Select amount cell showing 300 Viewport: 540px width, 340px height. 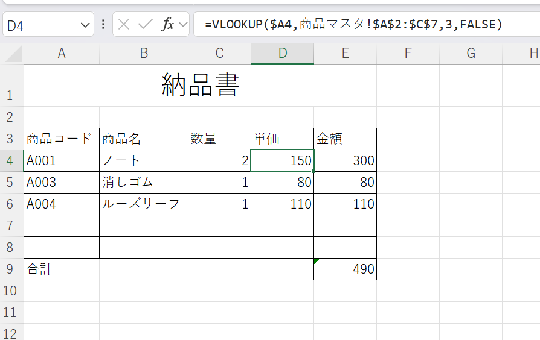tap(346, 160)
